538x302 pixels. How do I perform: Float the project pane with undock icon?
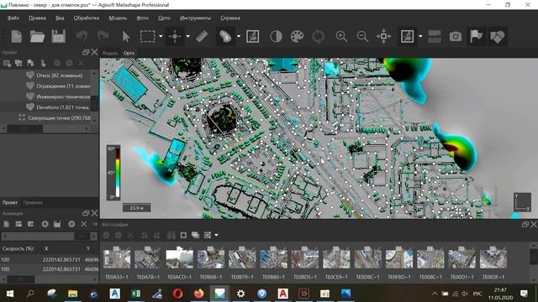click(86, 52)
